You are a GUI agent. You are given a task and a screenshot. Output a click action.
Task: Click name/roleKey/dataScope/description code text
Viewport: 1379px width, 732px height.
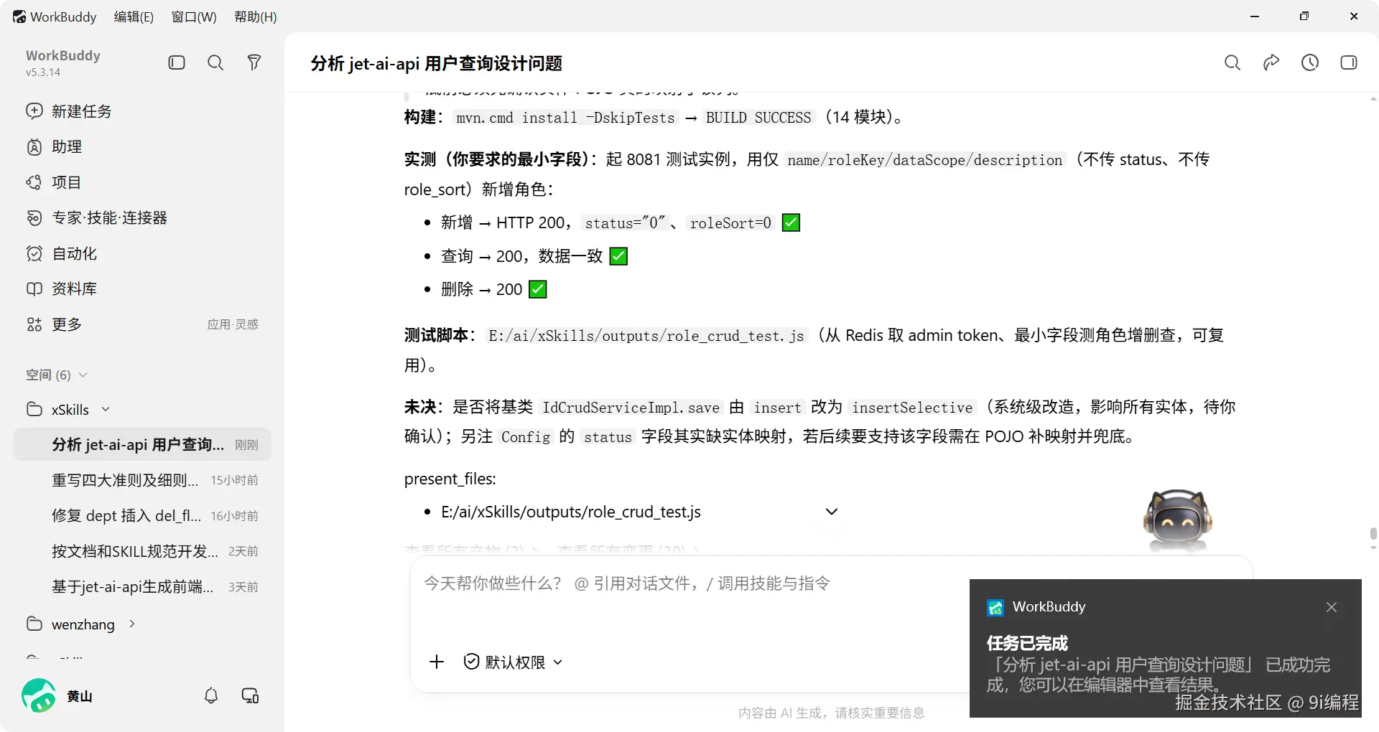(925, 159)
